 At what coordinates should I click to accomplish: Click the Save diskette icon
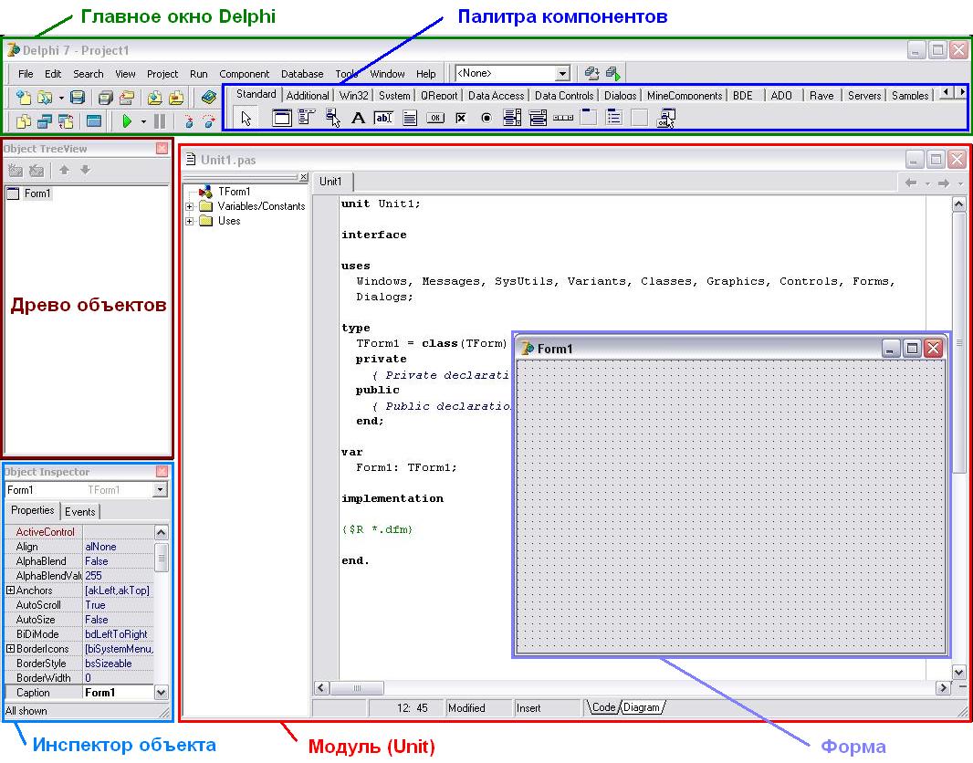[x=78, y=98]
